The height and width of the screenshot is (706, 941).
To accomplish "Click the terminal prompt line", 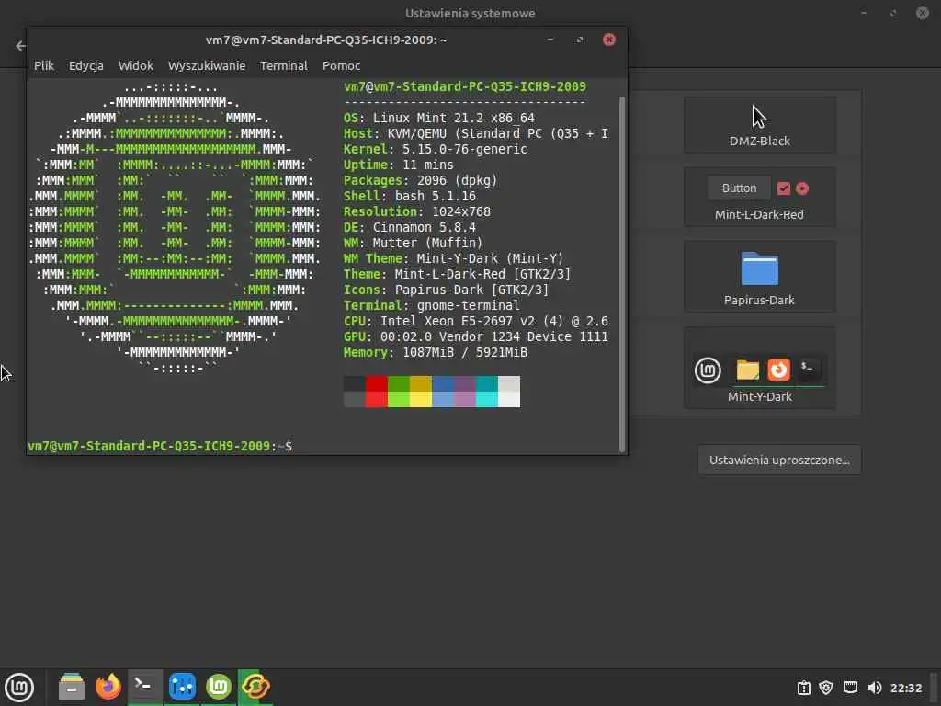I will (160, 446).
